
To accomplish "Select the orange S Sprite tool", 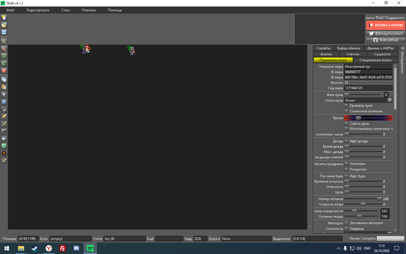I will tap(4, 153).
